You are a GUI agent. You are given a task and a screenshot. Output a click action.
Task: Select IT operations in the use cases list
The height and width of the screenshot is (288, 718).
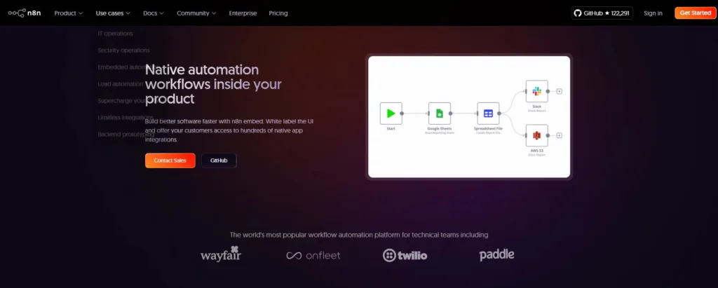(116, 34)
